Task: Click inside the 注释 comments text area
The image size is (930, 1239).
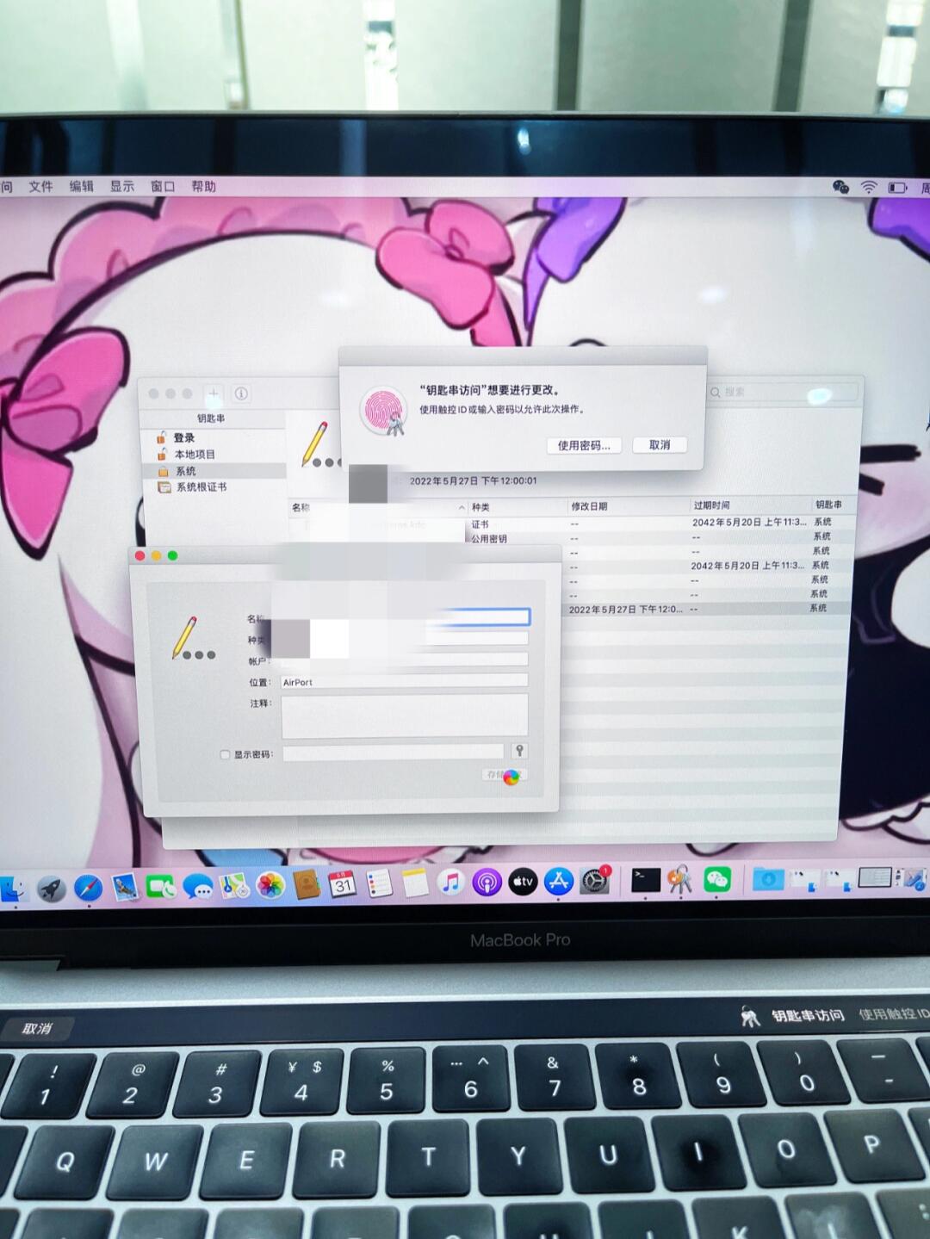Action: pyautogui.click(x=404, y=716)
